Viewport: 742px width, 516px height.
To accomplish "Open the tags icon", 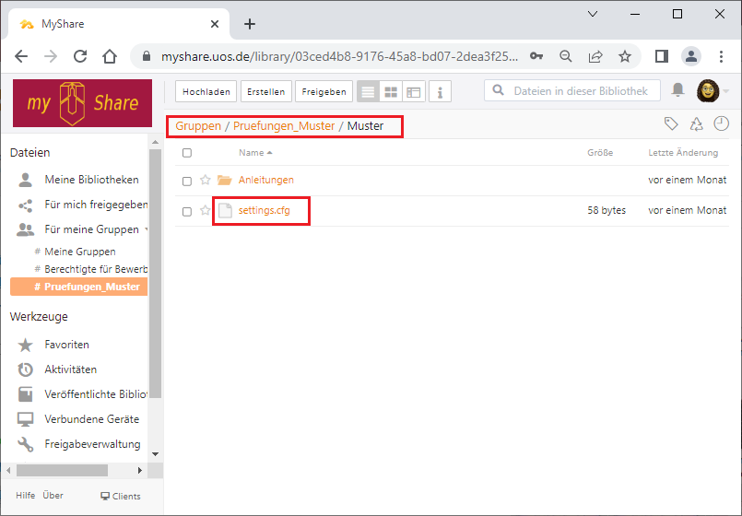I will coord(672,124).
